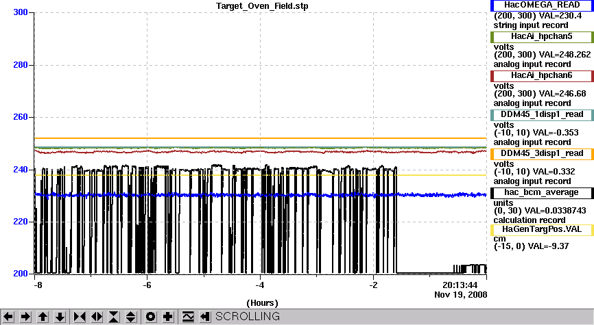Viewport: 594px width, 325px height.
Task: Click the 'units' label under hac_bcm_average
Action: click(503, 203)
